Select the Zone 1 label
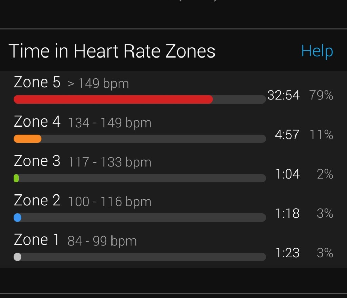This screenshot has width=347, height=298. coord(36,240)
